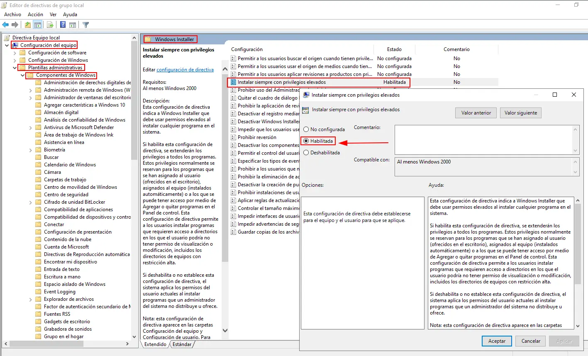Expand the 'Configuración de software' node

(15, 53)
